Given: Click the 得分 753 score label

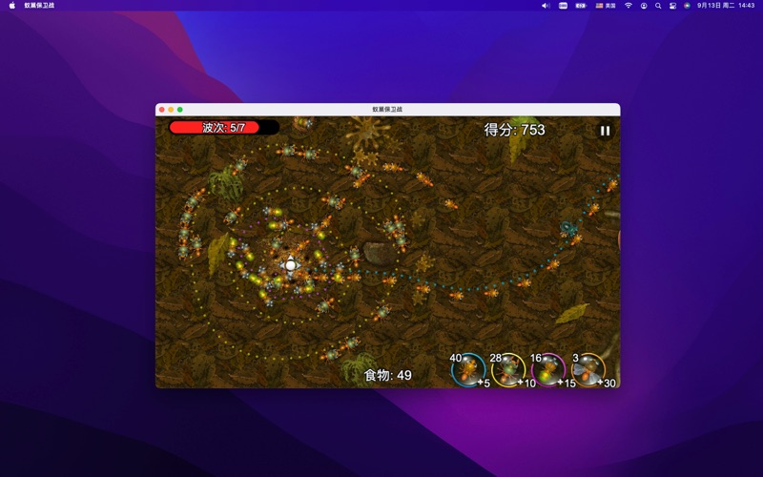Looking at the screenshot, I should 514,130.
